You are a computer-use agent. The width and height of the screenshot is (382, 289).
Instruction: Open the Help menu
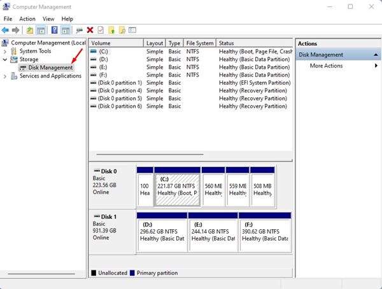pos(67,18)
